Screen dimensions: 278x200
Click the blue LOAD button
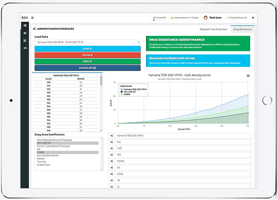pos(87,49)
